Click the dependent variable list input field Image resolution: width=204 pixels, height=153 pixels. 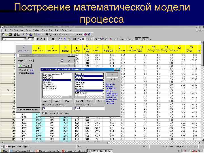point(57,108)
